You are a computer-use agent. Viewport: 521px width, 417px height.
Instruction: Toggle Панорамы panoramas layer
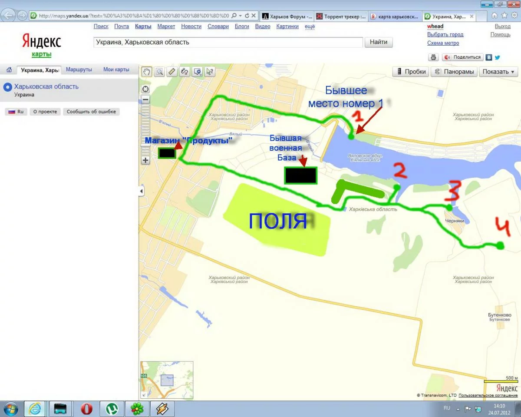coord(454,72)
